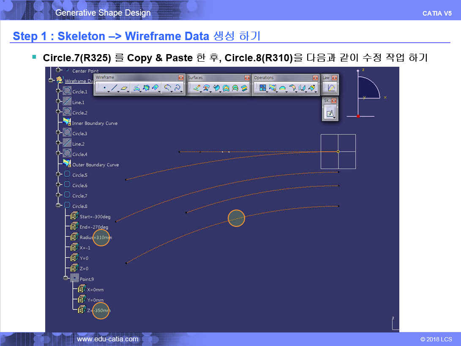Choose the Plane tool in Wireframe toolbar
The width and height of the screenshot is (461, 346).
[x=124, y=88]
